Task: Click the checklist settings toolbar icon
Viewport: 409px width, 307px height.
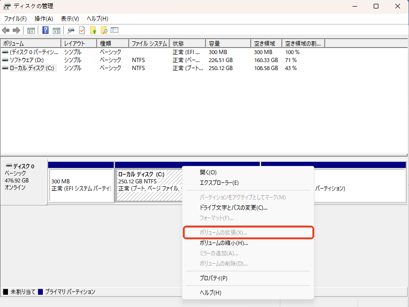Action: (x=115, y=31)
